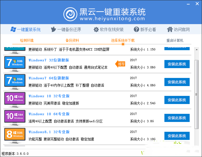Viewport: 202px width, 157px height.
Task: Switch to the 检测环境 step tab
Action: [27, 40]
